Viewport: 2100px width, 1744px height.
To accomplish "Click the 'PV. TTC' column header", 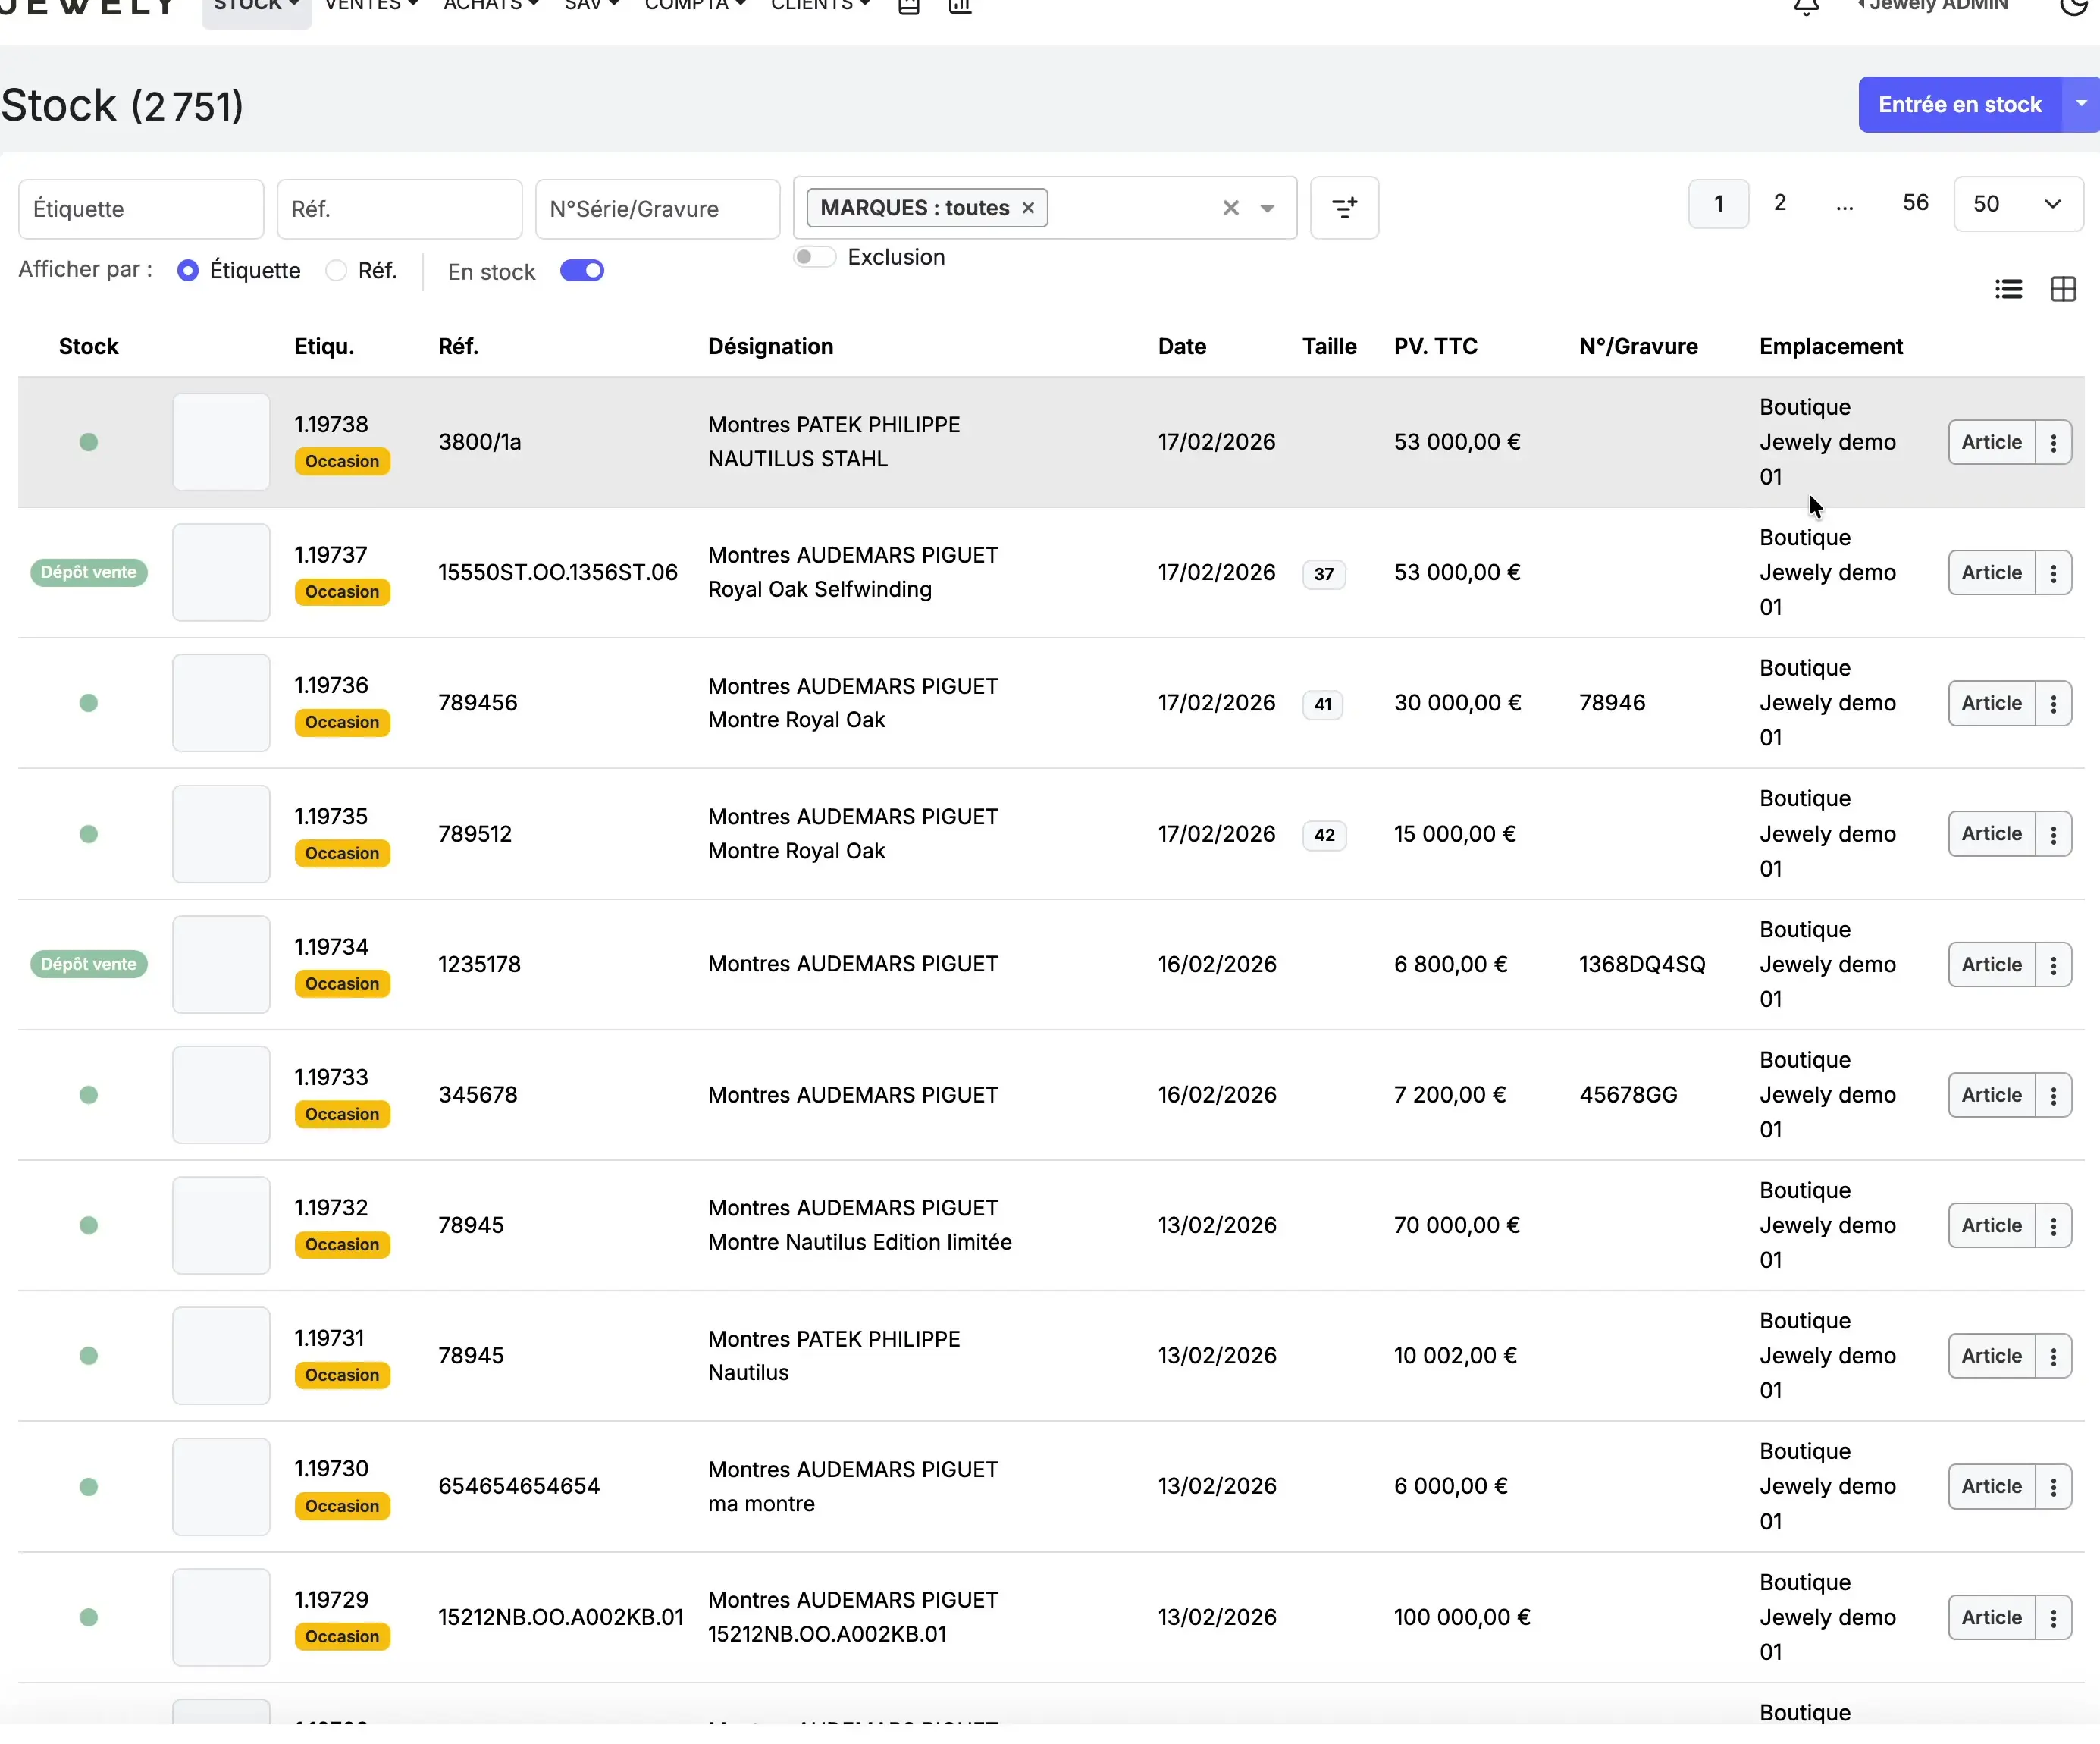I will point(1435,347).
